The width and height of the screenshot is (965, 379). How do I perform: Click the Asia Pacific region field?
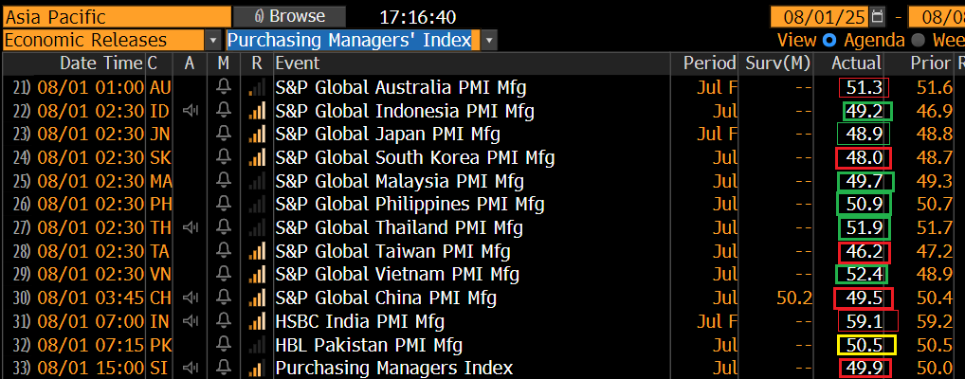pyautogui.click(x=117, y=17)
